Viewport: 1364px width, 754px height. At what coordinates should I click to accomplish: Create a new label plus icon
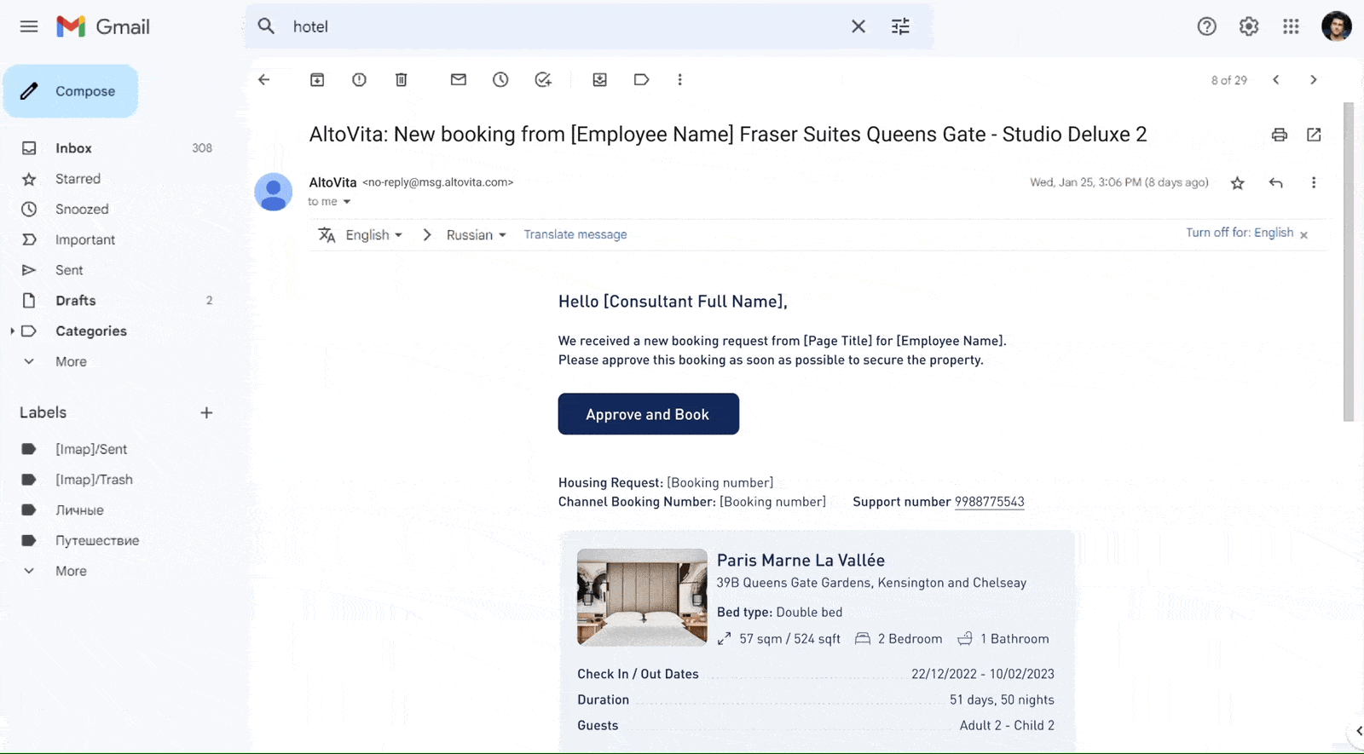(206, 413)
